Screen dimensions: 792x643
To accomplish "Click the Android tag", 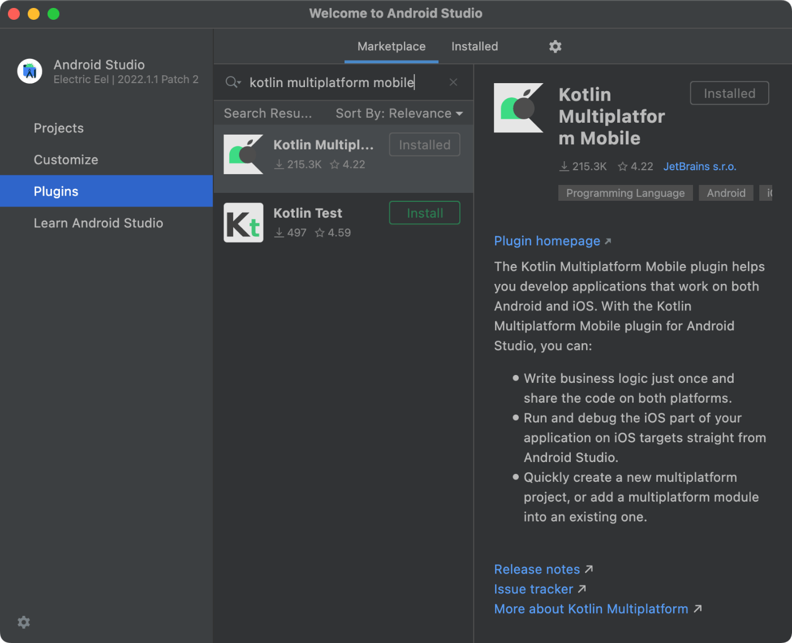I will 726,193.
